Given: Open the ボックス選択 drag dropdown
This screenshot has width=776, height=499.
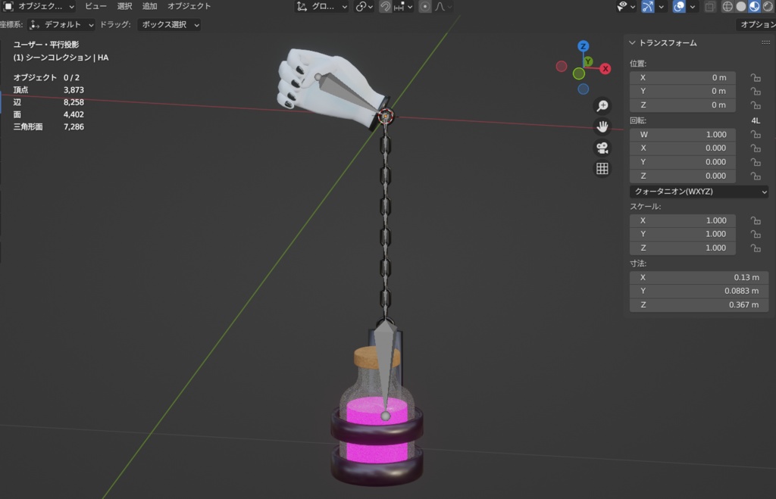Looking at the screenshot, I should point(169,24).
